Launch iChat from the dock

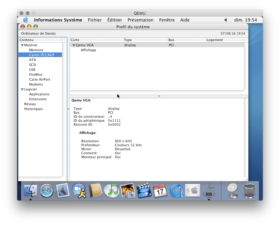point(79,191)
